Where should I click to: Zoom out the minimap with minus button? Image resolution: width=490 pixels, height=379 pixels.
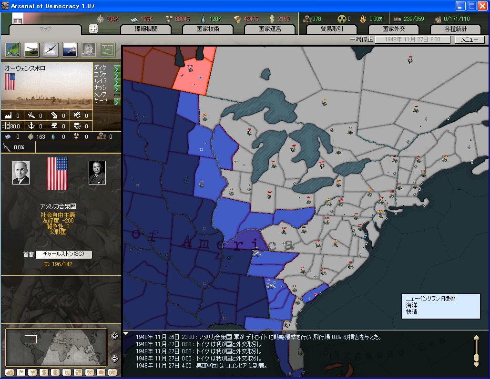tap(114, 359)
